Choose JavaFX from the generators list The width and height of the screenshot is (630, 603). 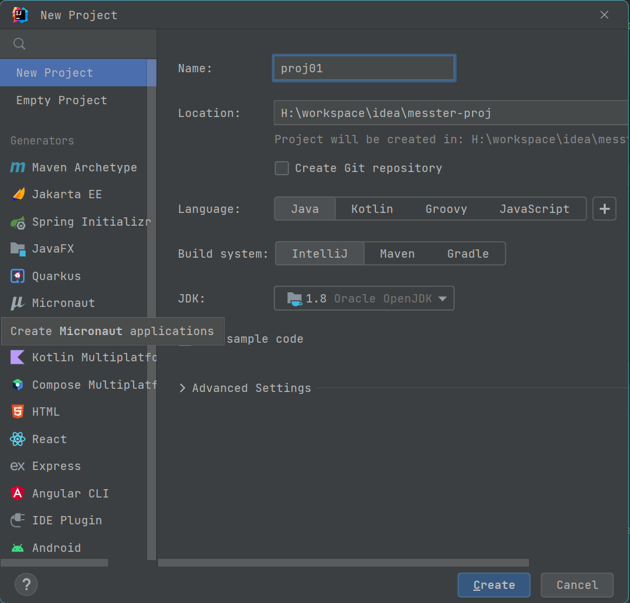click(53, 249)
